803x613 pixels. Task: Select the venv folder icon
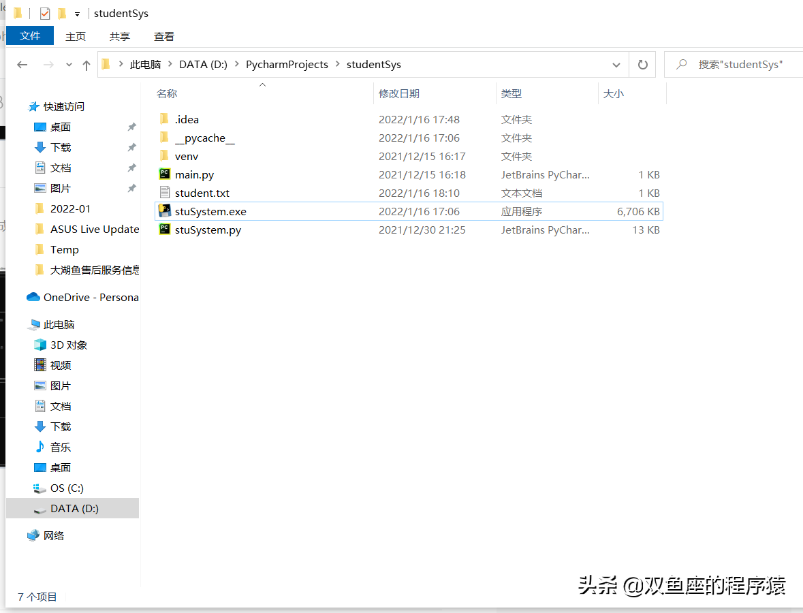tap(164, 156)
